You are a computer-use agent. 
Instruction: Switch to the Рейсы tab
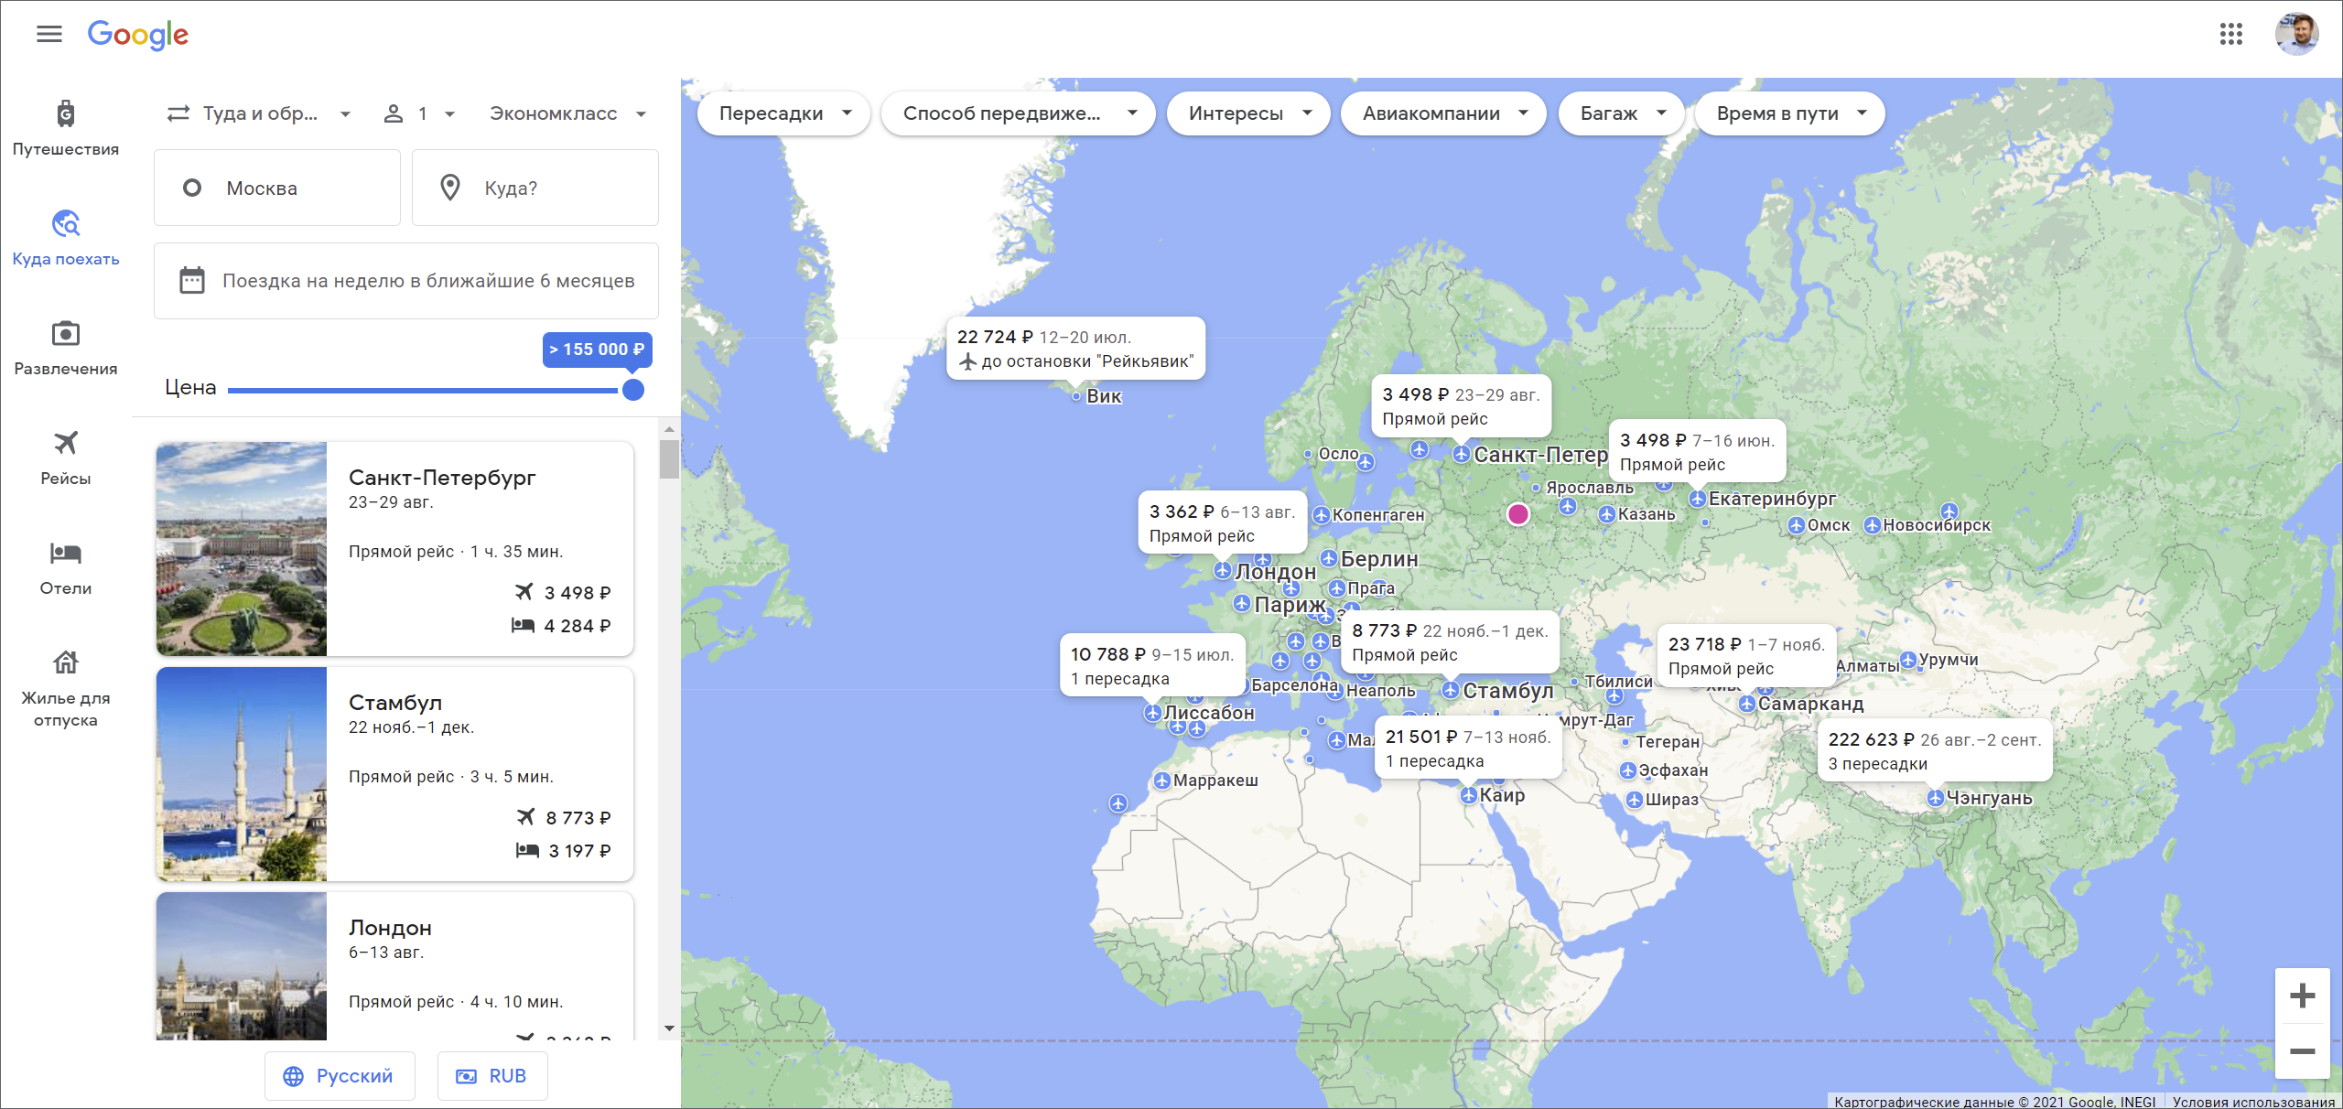pos(66,458)
